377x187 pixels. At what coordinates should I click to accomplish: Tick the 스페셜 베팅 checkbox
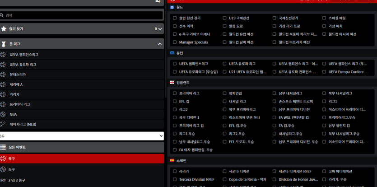pos(324,18)
